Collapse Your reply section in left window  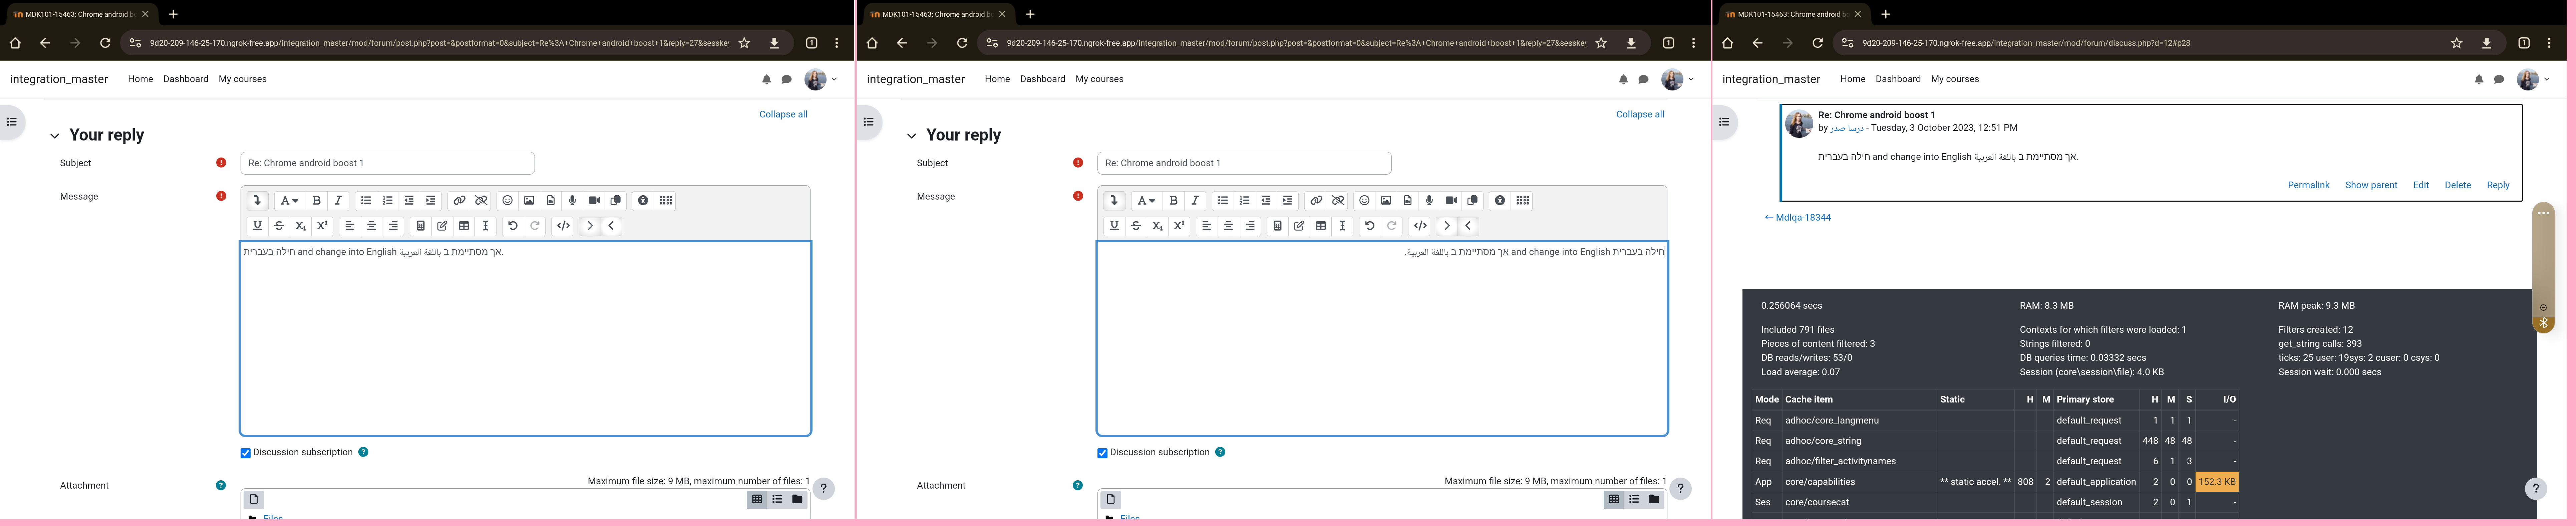55,136
